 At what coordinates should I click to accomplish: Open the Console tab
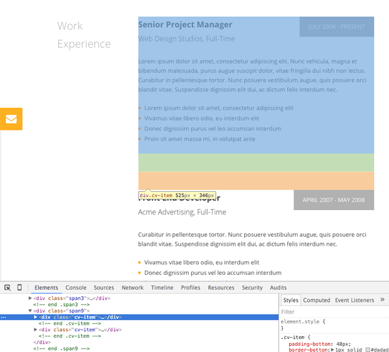tap(76, 288)
